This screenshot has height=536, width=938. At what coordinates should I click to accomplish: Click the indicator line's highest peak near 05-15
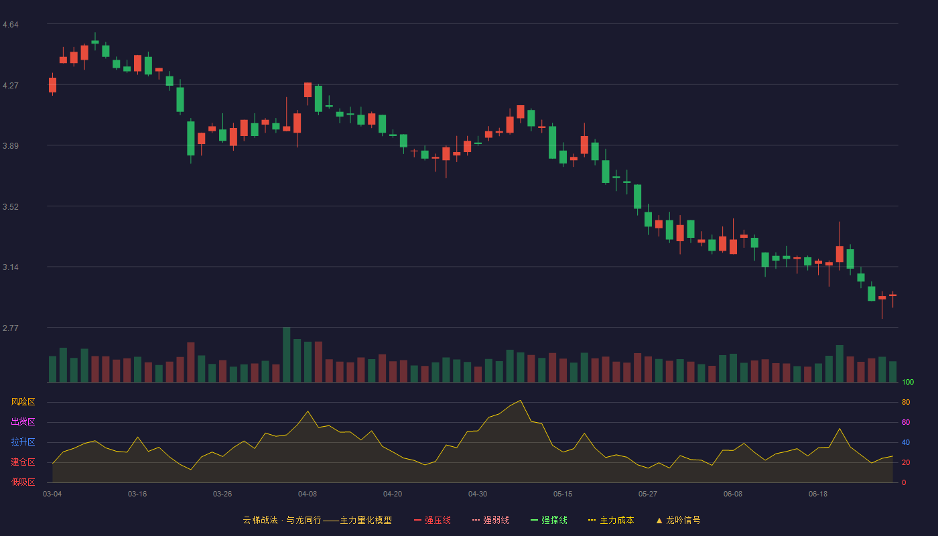coord(521,401)
